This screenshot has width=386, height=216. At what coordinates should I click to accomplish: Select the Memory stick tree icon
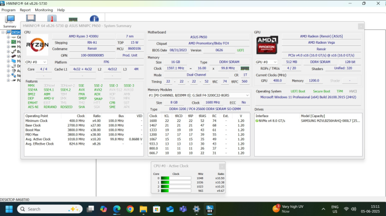14,46
